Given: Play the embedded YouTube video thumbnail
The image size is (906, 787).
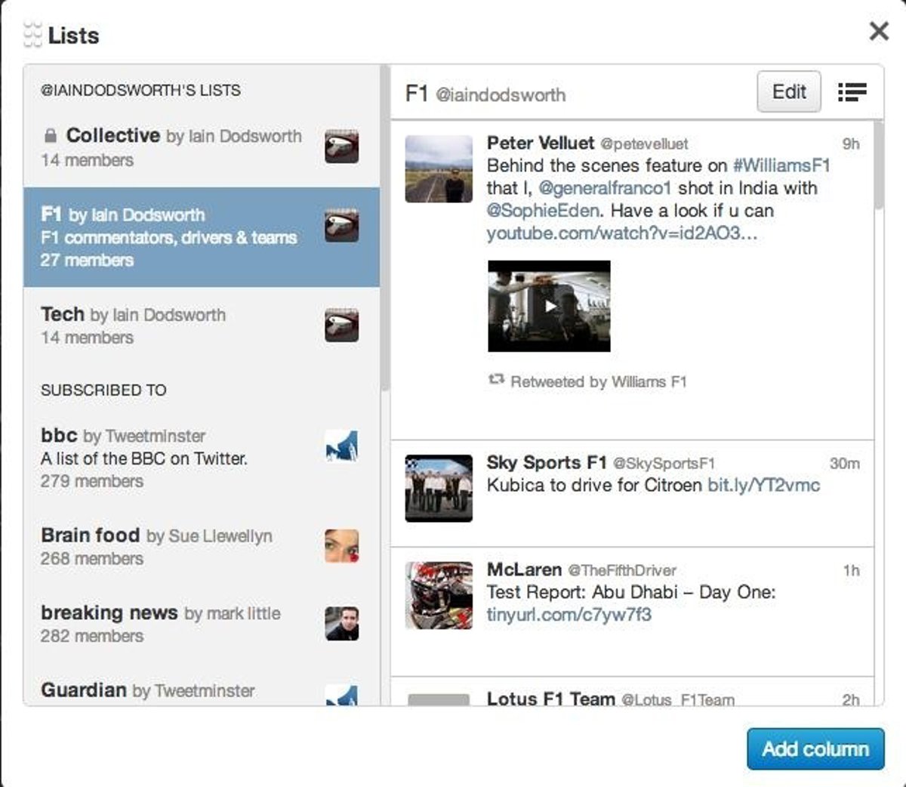Looking at the screenshot, I should [549, 306].
